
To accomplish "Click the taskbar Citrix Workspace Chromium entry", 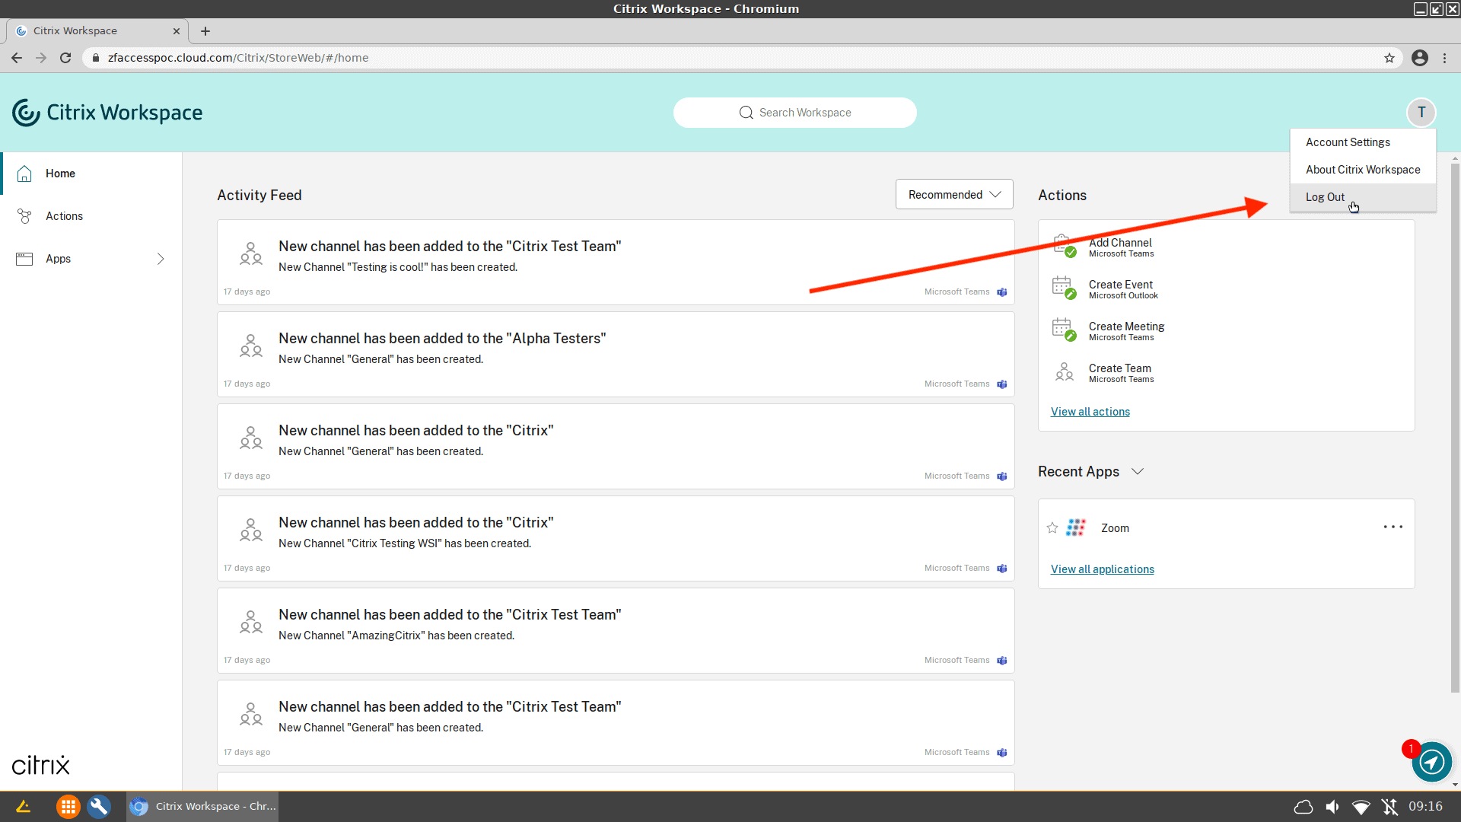I will [x=202, y=806].
